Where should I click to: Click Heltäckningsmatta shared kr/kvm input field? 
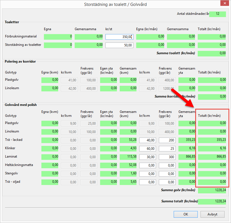coord(148,165)
